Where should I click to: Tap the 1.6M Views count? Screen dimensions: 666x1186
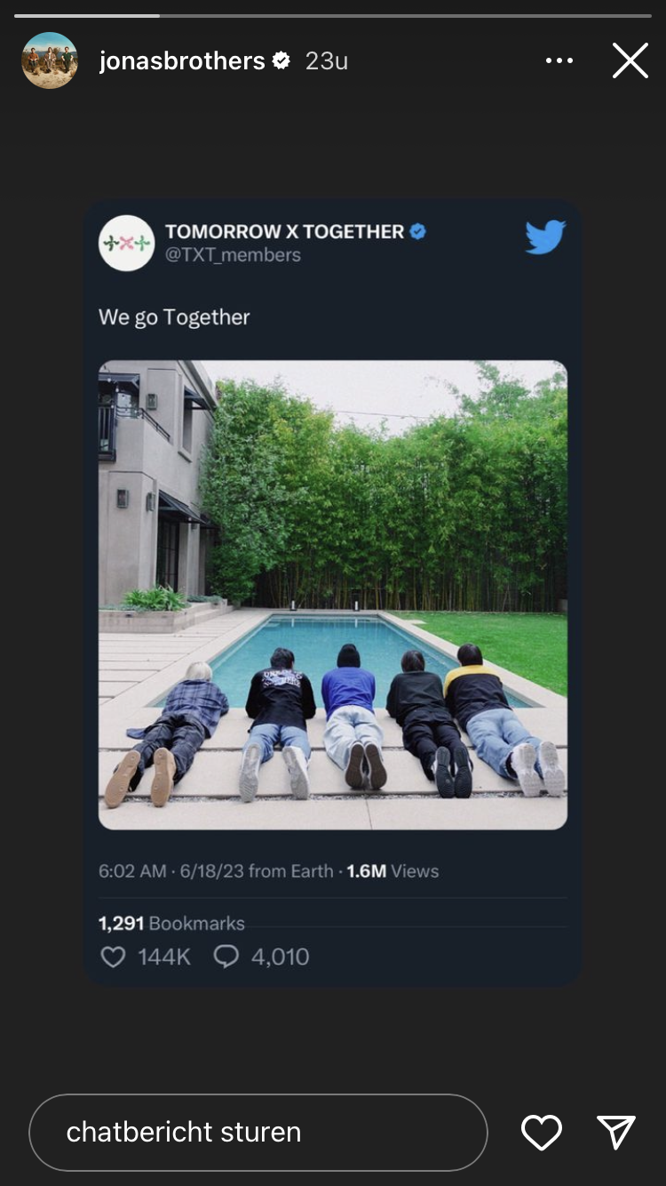(x=392, y=871)
